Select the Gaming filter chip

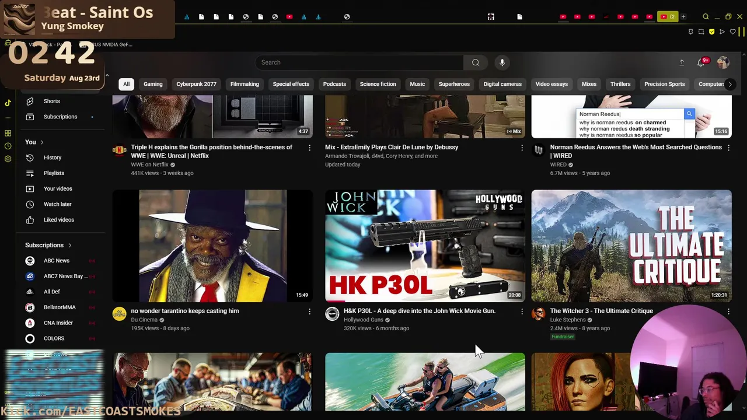153,84
